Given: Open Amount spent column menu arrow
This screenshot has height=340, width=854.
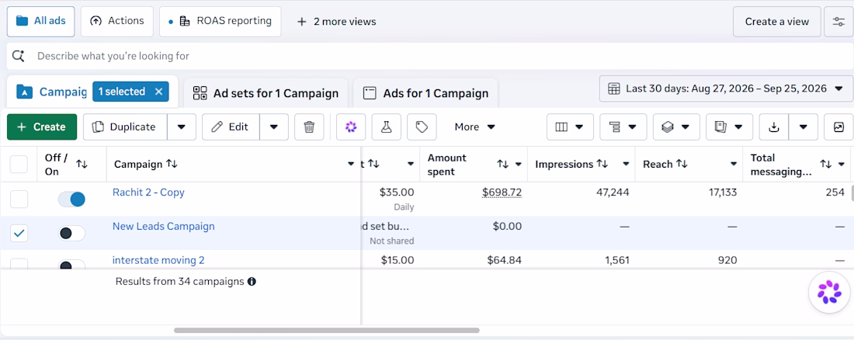Looking at the screenshot, I should click(519, 164).
